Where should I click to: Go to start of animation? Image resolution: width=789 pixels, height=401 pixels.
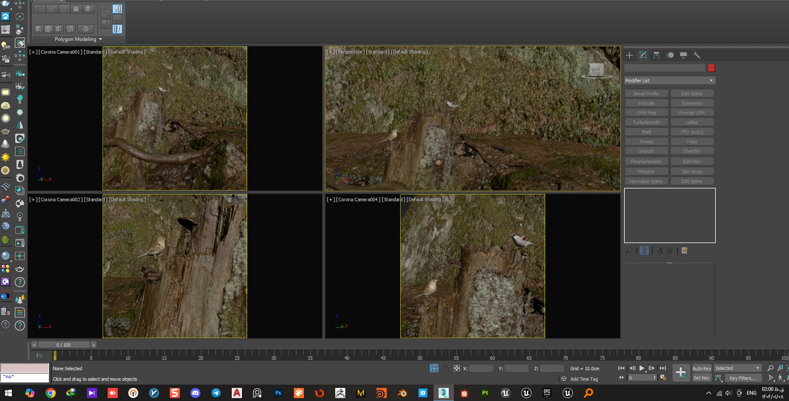[621, 368]
